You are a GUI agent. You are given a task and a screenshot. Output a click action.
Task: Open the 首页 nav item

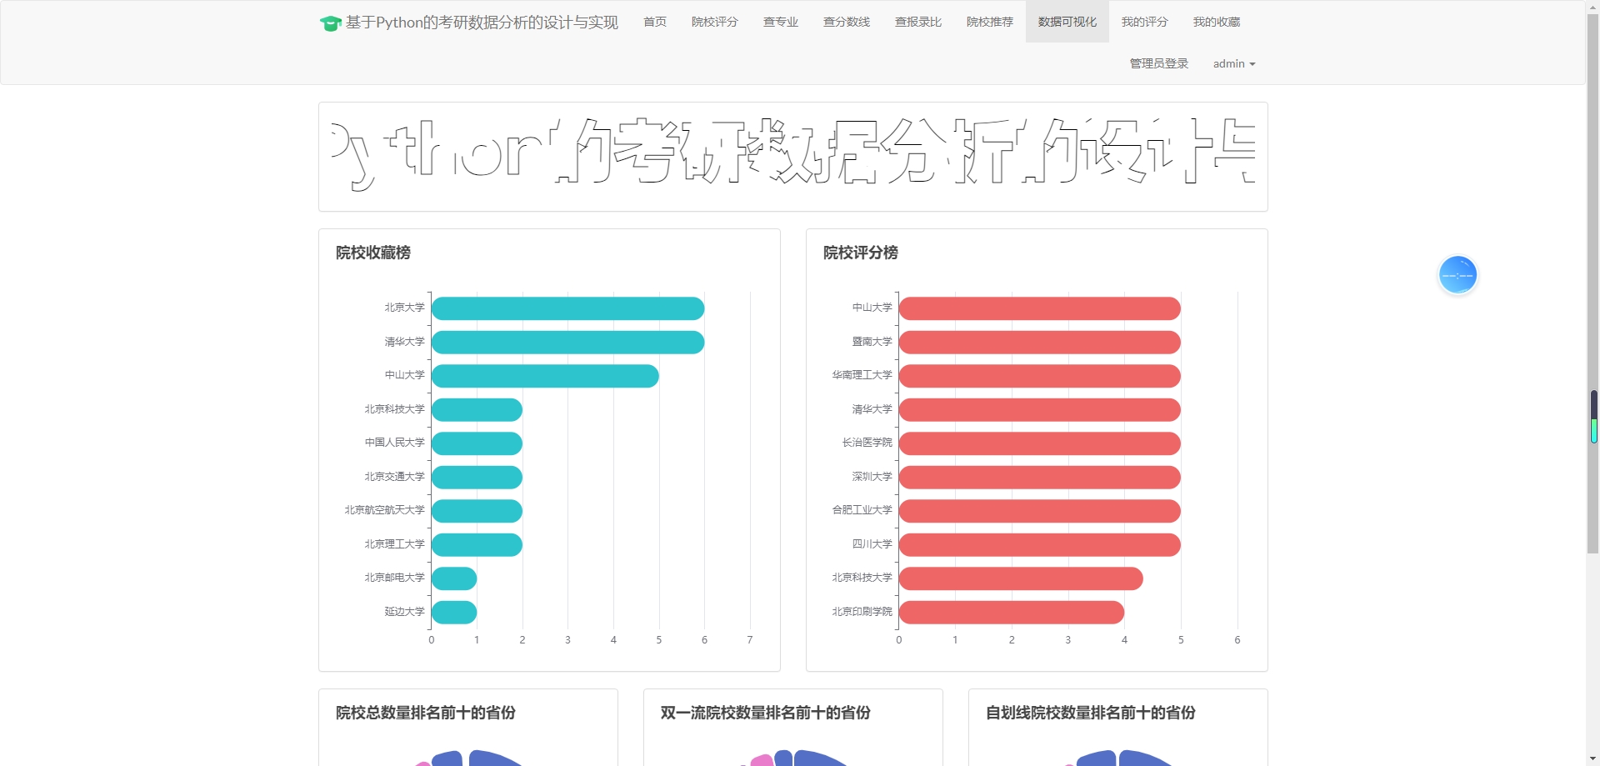coord(655,22)
